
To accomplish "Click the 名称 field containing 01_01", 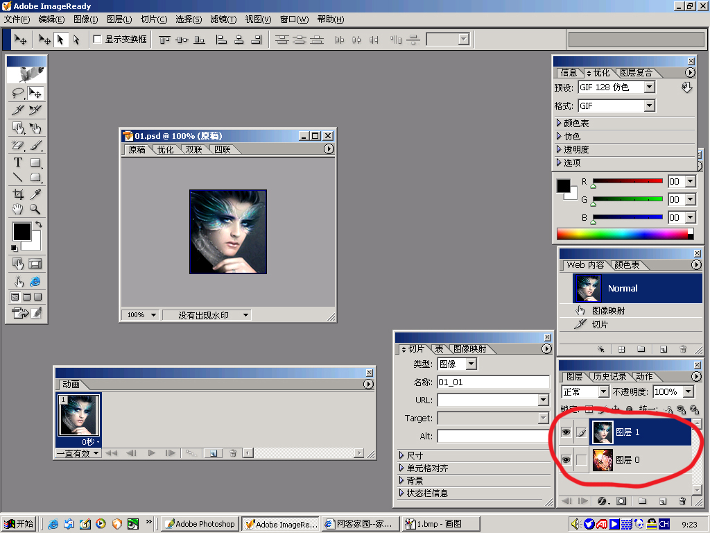I will [493, 382].
